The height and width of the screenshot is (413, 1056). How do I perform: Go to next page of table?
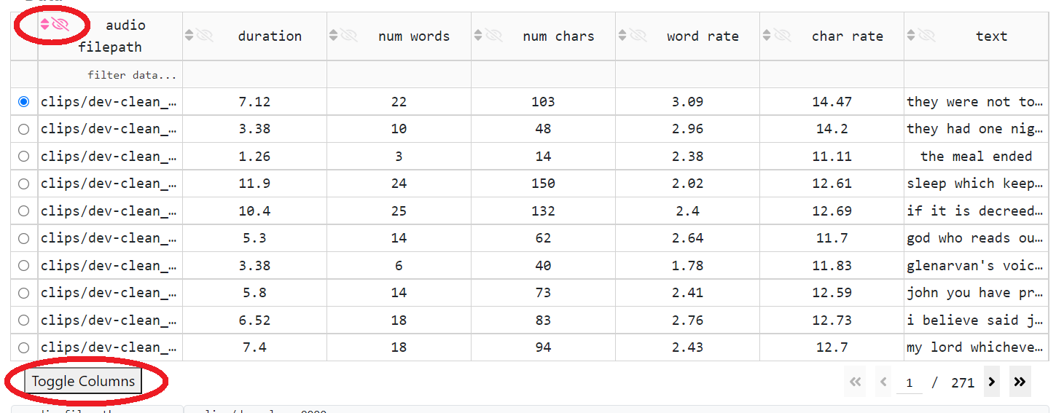991,382
